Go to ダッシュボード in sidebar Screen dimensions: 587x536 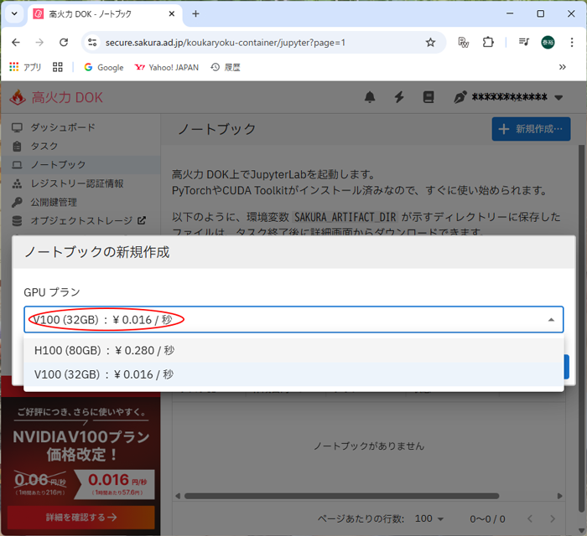pos(81,127)
